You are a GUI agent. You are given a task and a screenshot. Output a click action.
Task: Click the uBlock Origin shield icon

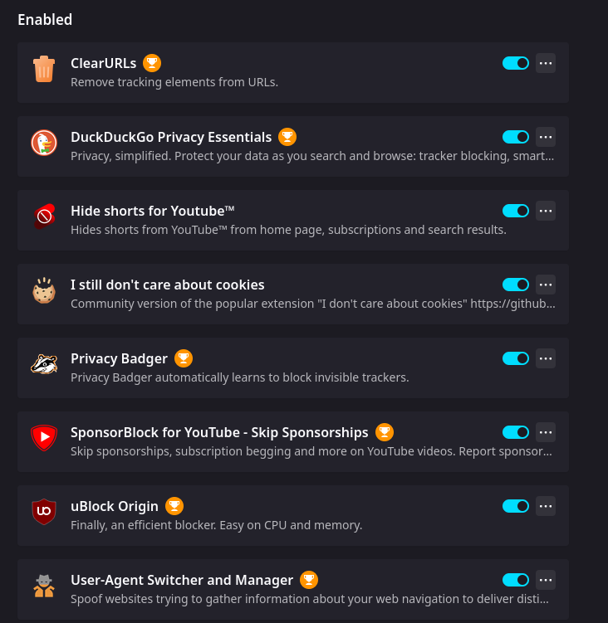point(44,512)
